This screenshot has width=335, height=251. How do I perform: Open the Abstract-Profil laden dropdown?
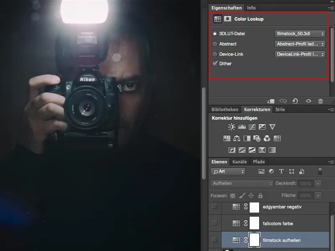(x=300, y=44)
